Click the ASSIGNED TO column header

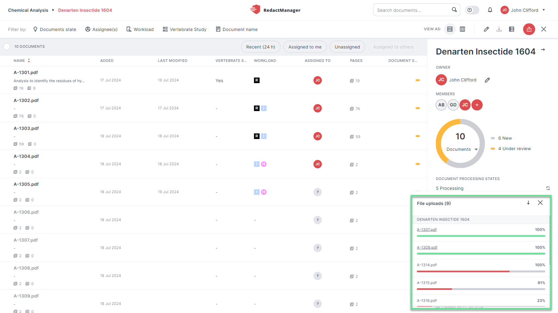tap(318, 61)
